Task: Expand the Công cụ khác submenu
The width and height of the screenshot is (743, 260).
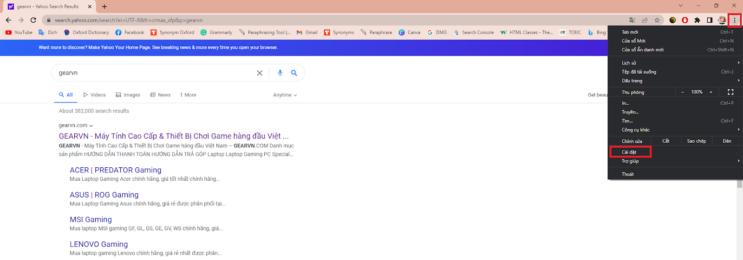Action: click(675, 130)
